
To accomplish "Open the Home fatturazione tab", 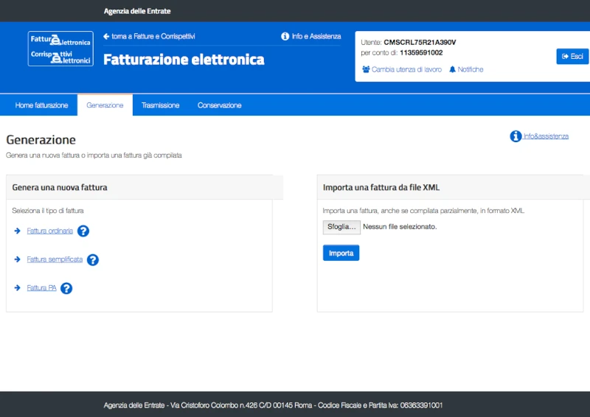I will click(41, 105).
